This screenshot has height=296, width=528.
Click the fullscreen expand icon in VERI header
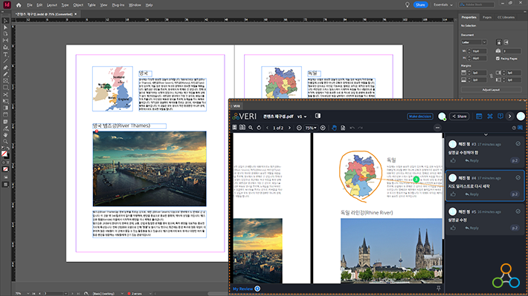(490, 116)
